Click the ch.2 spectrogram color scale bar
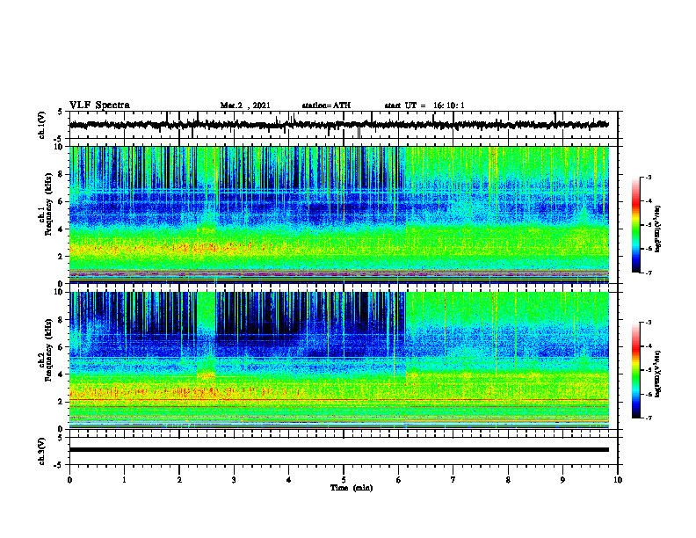 pos(636,370)
